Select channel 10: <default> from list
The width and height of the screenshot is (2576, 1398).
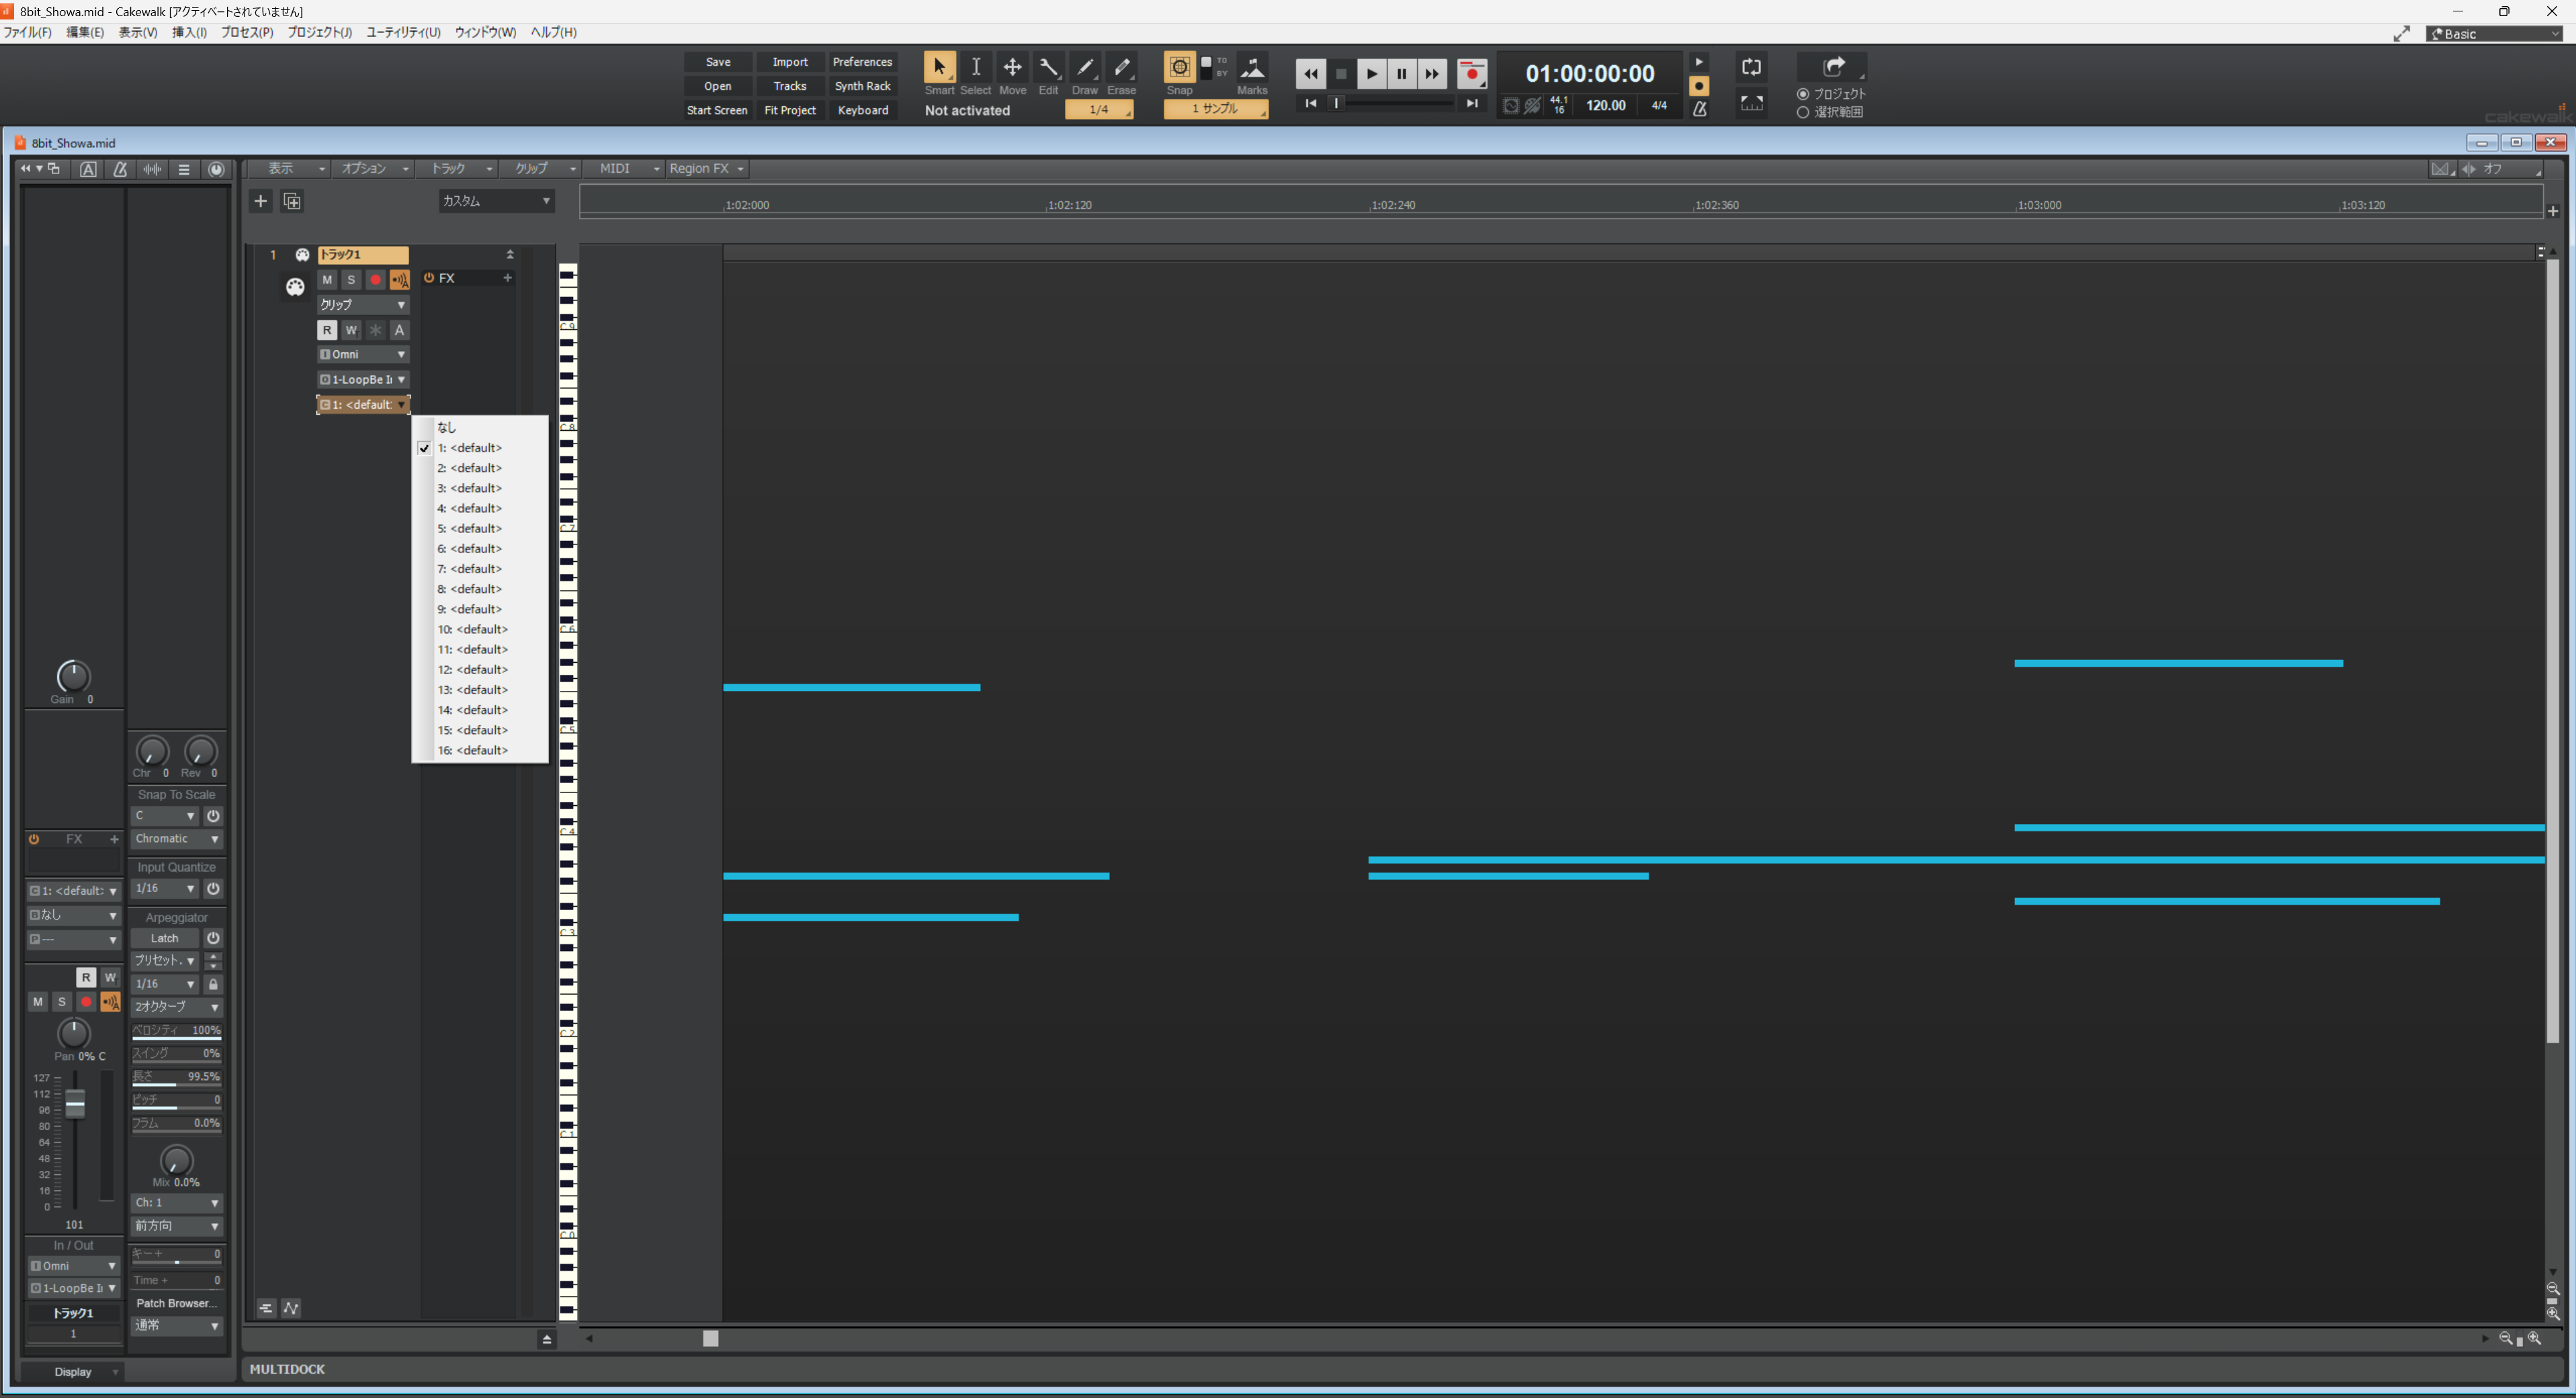472,629
